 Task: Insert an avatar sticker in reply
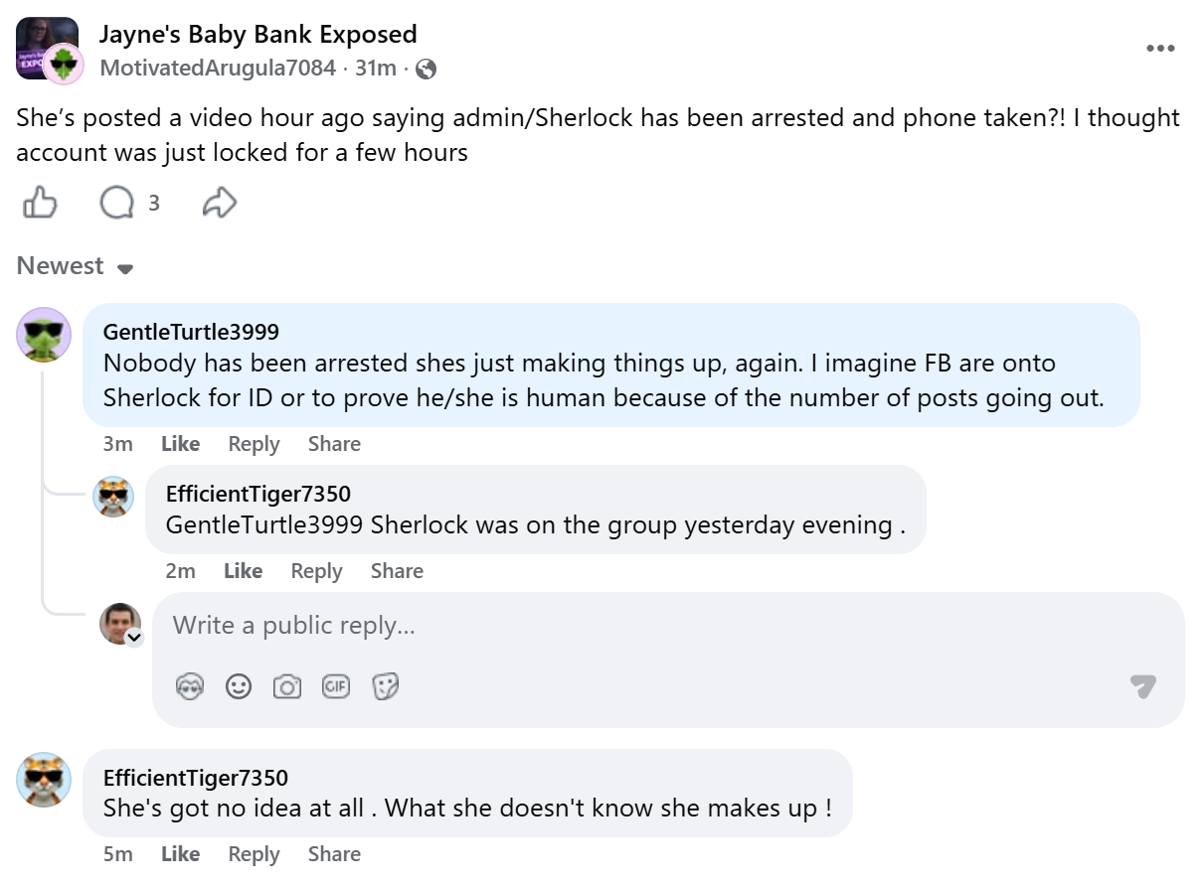[x=189, y=686]
